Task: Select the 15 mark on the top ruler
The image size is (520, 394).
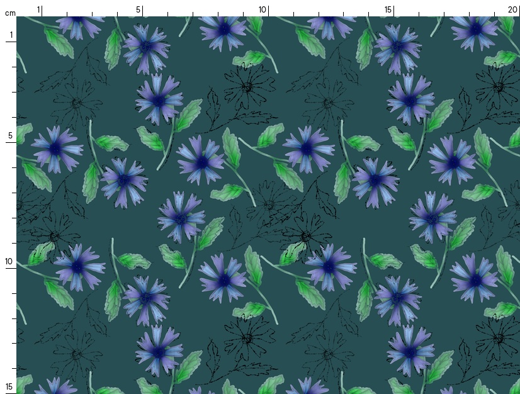Action: tap(388, 9)
